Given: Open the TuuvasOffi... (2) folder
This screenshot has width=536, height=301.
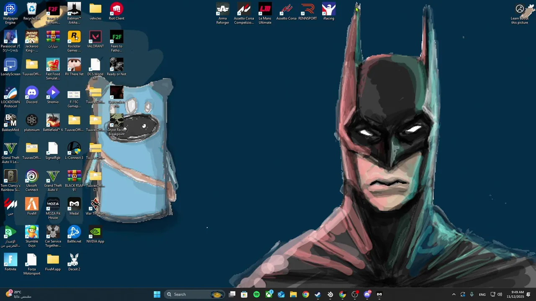Looking at the screenshot, I should pyautogui.click(x=95, y=181).
